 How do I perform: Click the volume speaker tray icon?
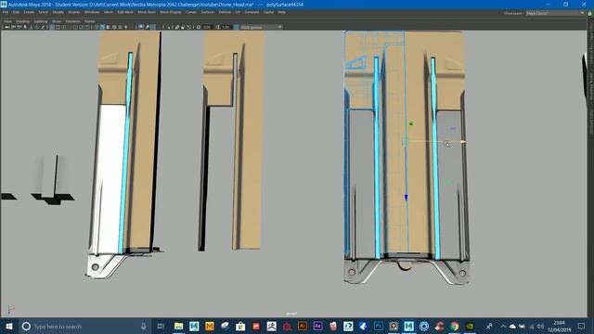coord(540,326)
